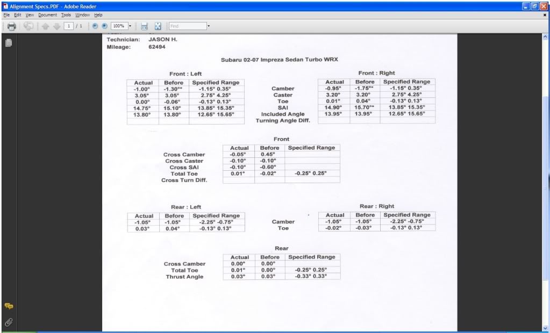The width and height of the screenshot is (550, 333).
Task: Click Front Cross Camber before value '0.45°'
Action: click(x=268, y=154)
